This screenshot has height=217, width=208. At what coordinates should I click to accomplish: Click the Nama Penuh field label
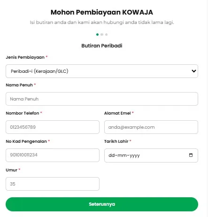(19, 85)
